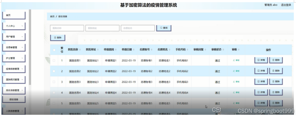Open 详情 for row 2
Screen dimensions: 296x116
(x=261, y=71)
